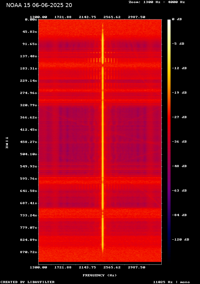This screenshot has width=200, height=284.
Task: Click "2565.62" on the top frequency axis
Action: [x=112, y=17]
